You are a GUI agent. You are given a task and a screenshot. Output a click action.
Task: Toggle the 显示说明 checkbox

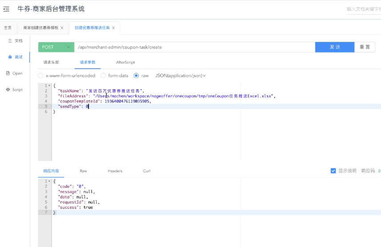pyautogui.click(x=333, y=171)
